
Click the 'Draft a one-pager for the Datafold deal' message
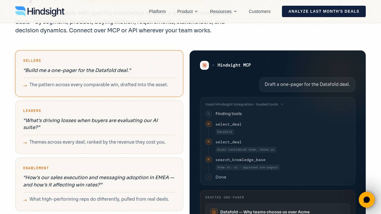(x=307, y=85)
